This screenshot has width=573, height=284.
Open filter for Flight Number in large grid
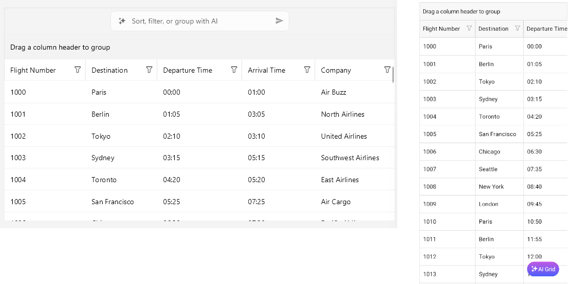(x=78, y=70)
